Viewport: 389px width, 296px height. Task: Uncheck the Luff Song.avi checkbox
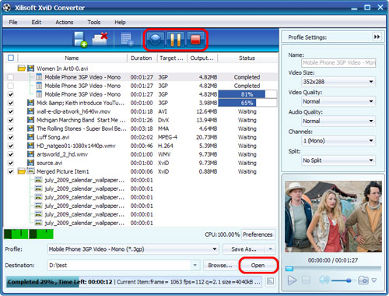11,137
